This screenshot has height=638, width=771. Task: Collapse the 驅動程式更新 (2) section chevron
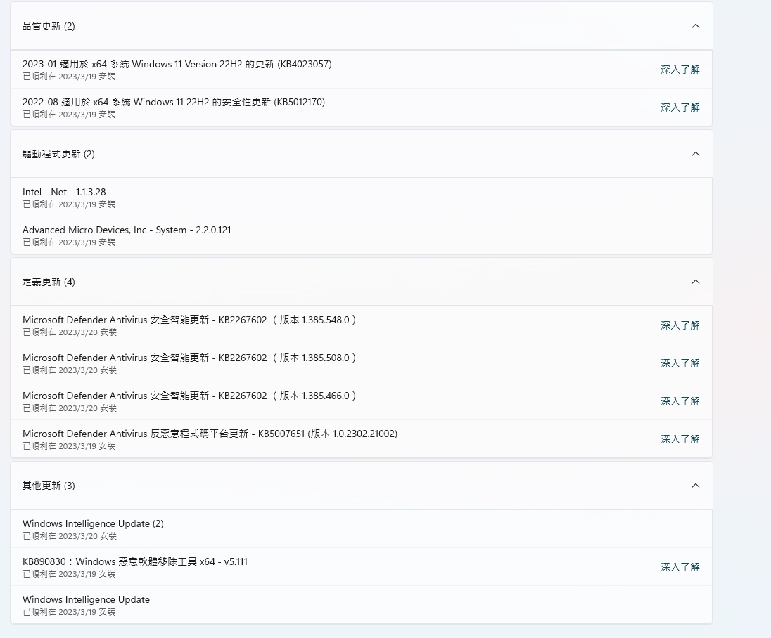click(695, 154)
